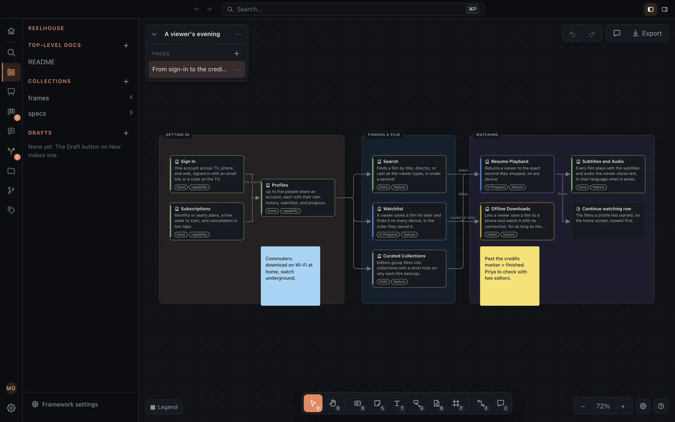Open A viewer's evening more options

tap(238, 34)
